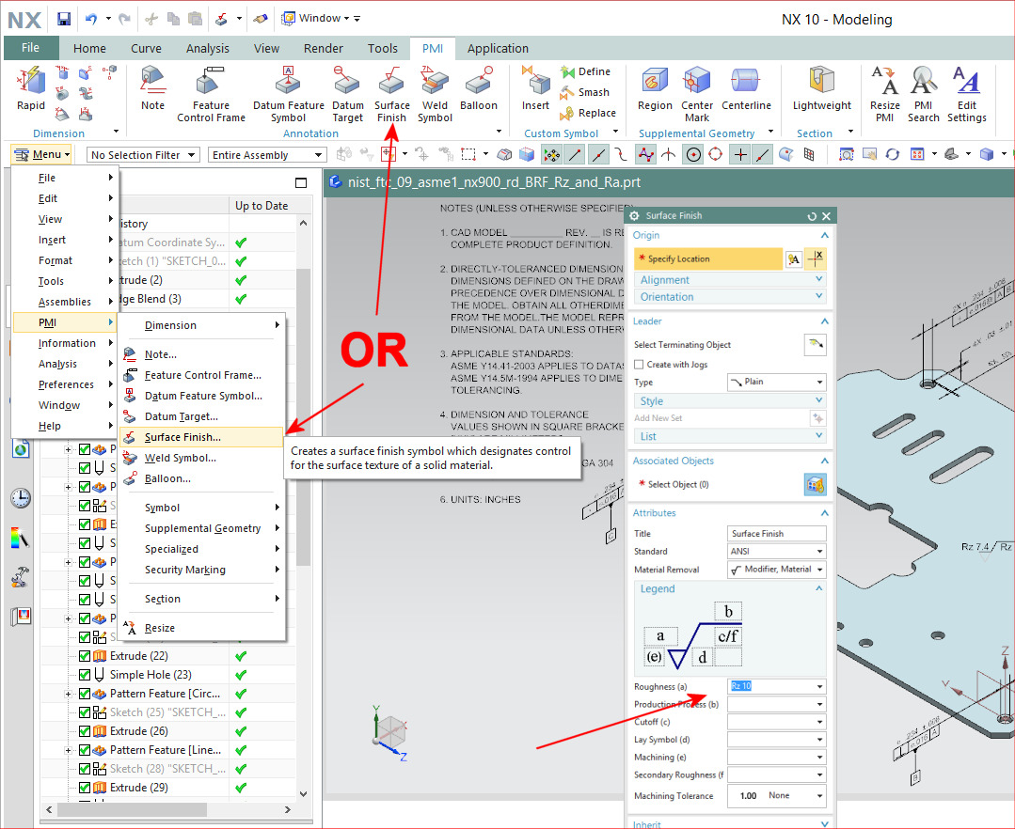The width and height of the screenshot is (1015, 829).
Task: Select the Note annotation tool
Action: pos(152,88)
